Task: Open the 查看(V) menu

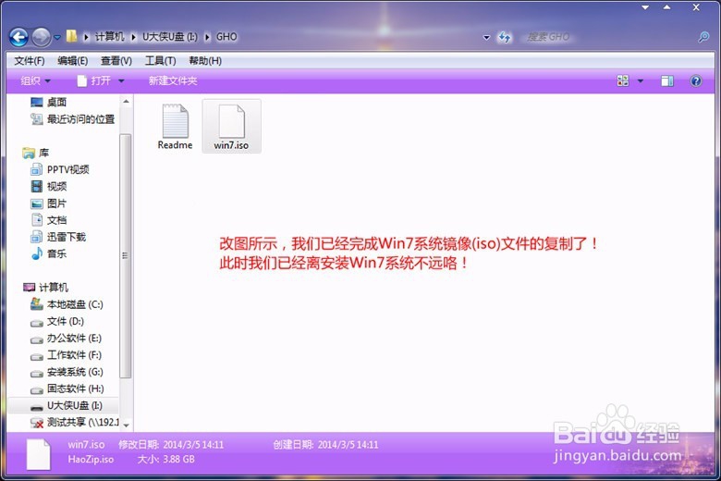Action: 116,61
